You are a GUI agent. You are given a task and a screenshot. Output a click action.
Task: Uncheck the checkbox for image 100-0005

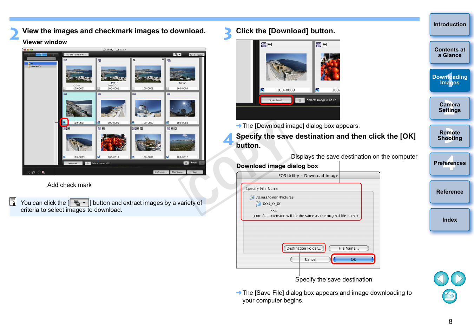point(64,123)
